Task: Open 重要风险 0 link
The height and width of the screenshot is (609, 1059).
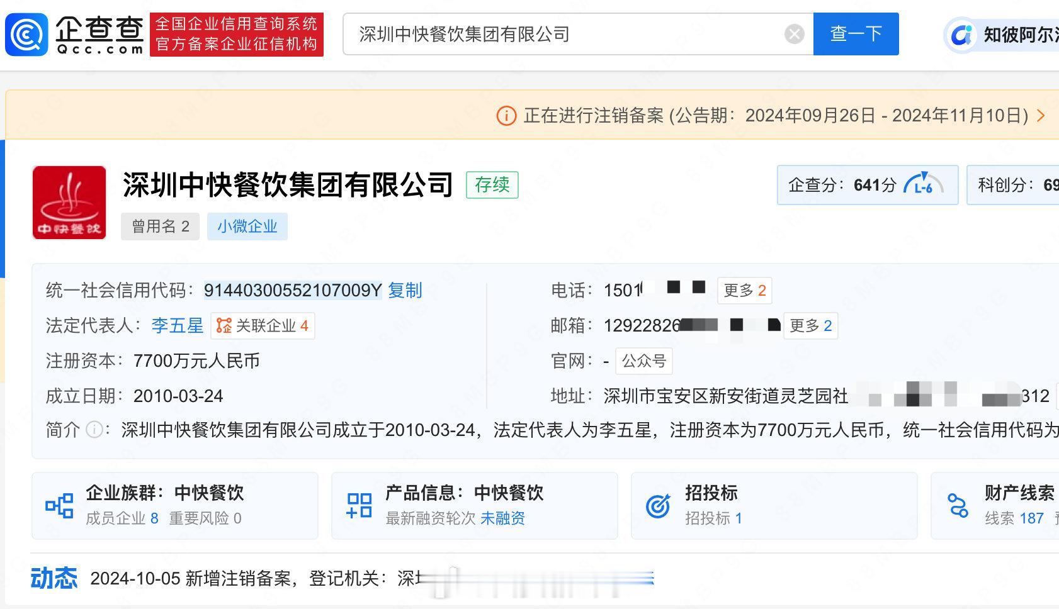Action: pyautogui.click(x=205, y=518)
